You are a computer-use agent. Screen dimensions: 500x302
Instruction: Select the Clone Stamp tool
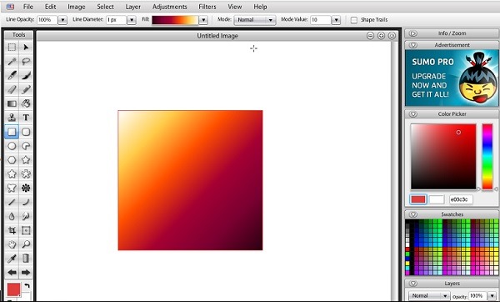(x=12, y=118)
